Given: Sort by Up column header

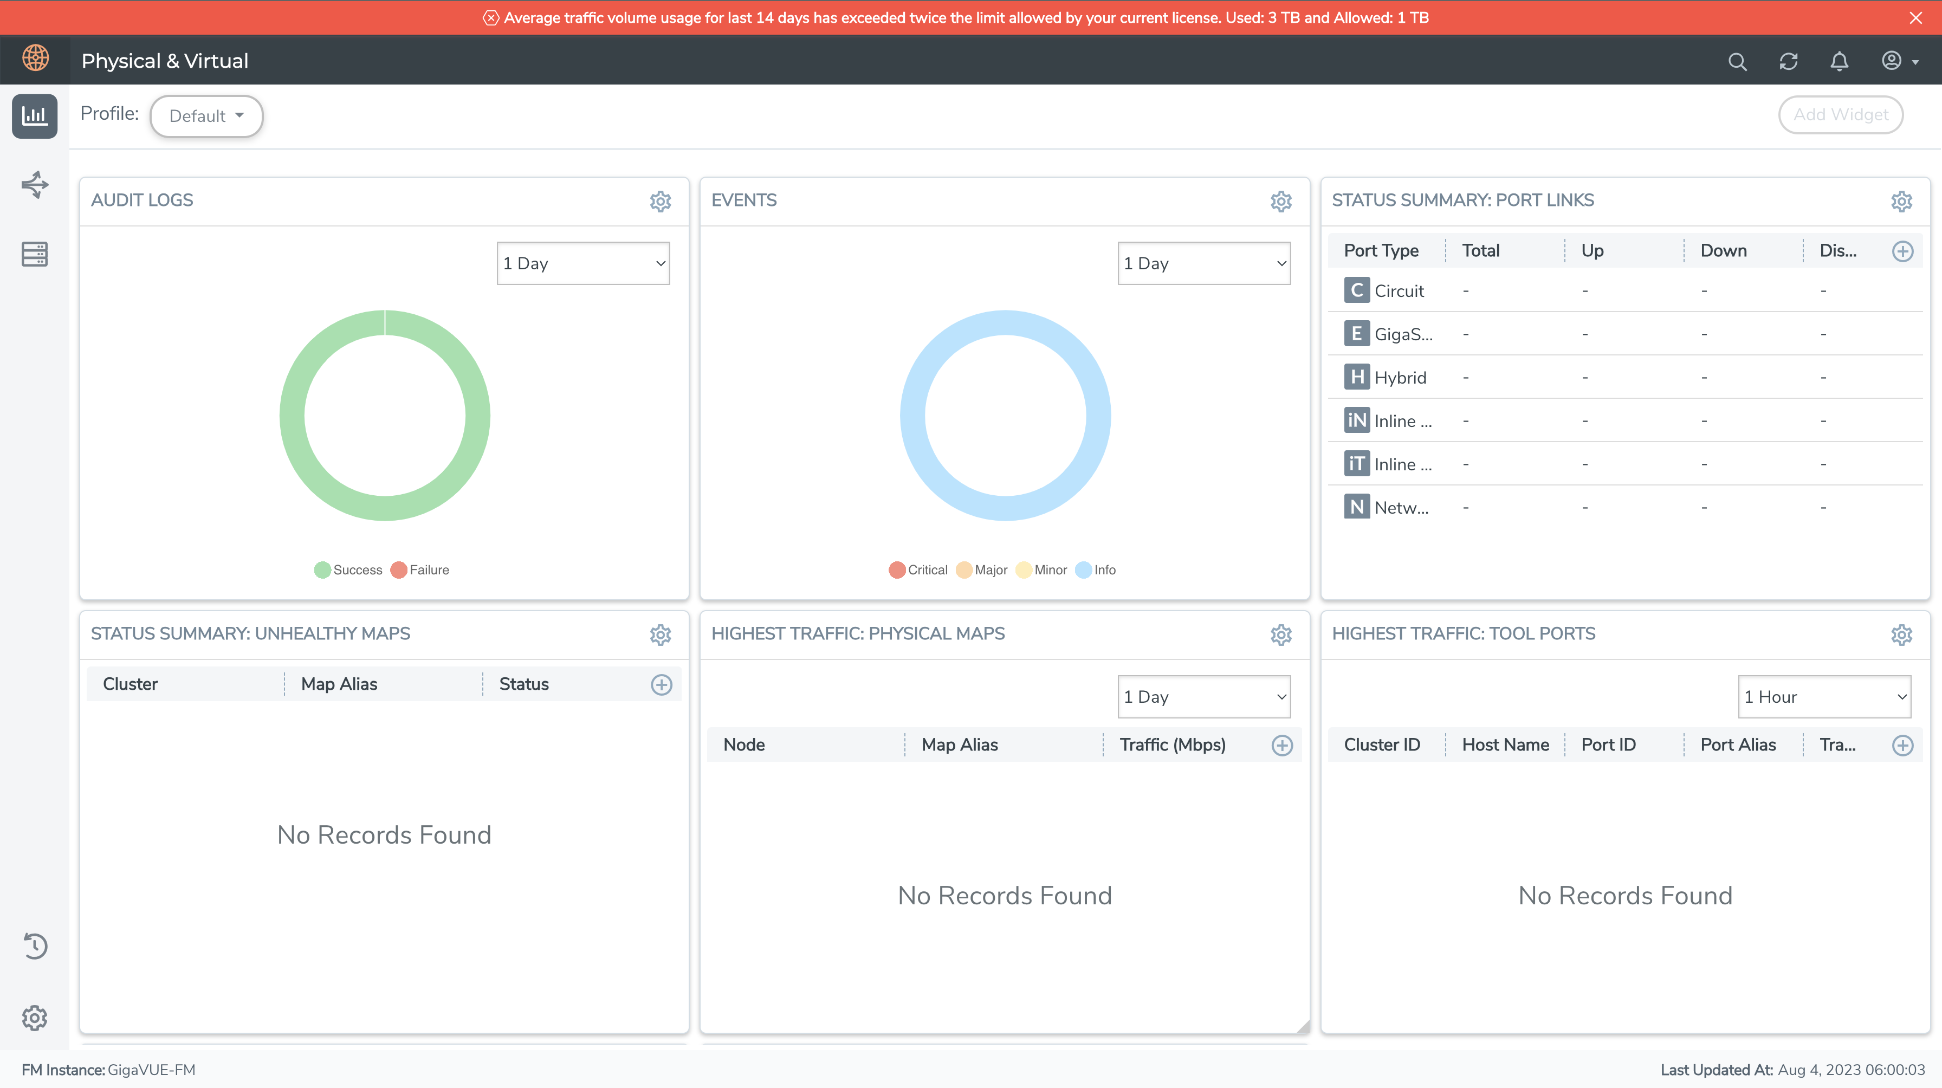Looking at the screenshot, I should (1592, 251).
